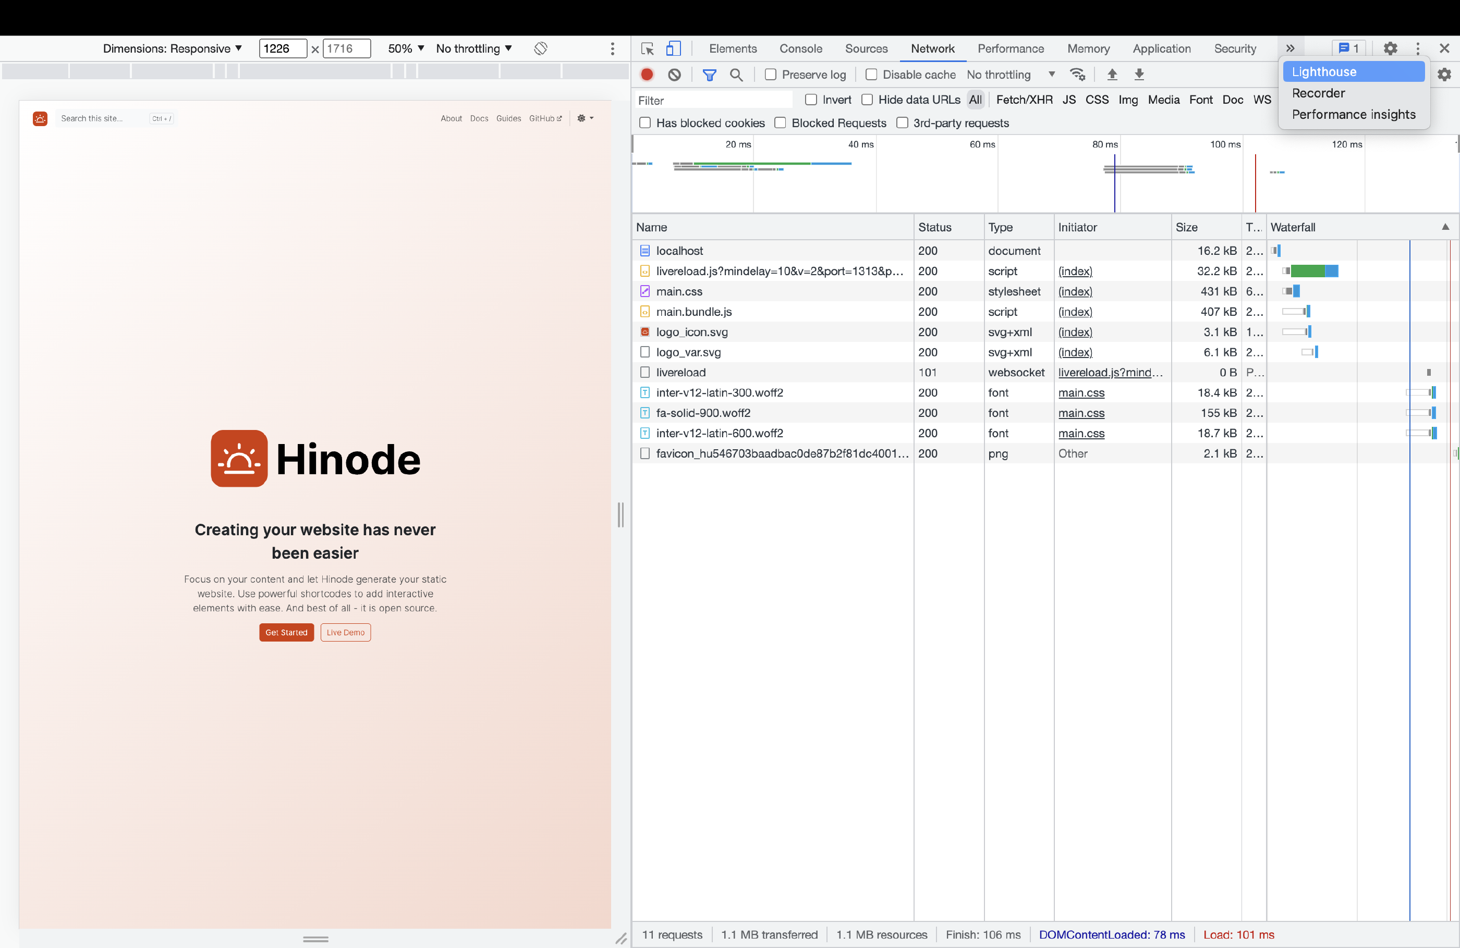Open the main.css initiator link for fa-solid-900.woff2
This screenshot has width=1460, height=948.
click(1081, 413)
